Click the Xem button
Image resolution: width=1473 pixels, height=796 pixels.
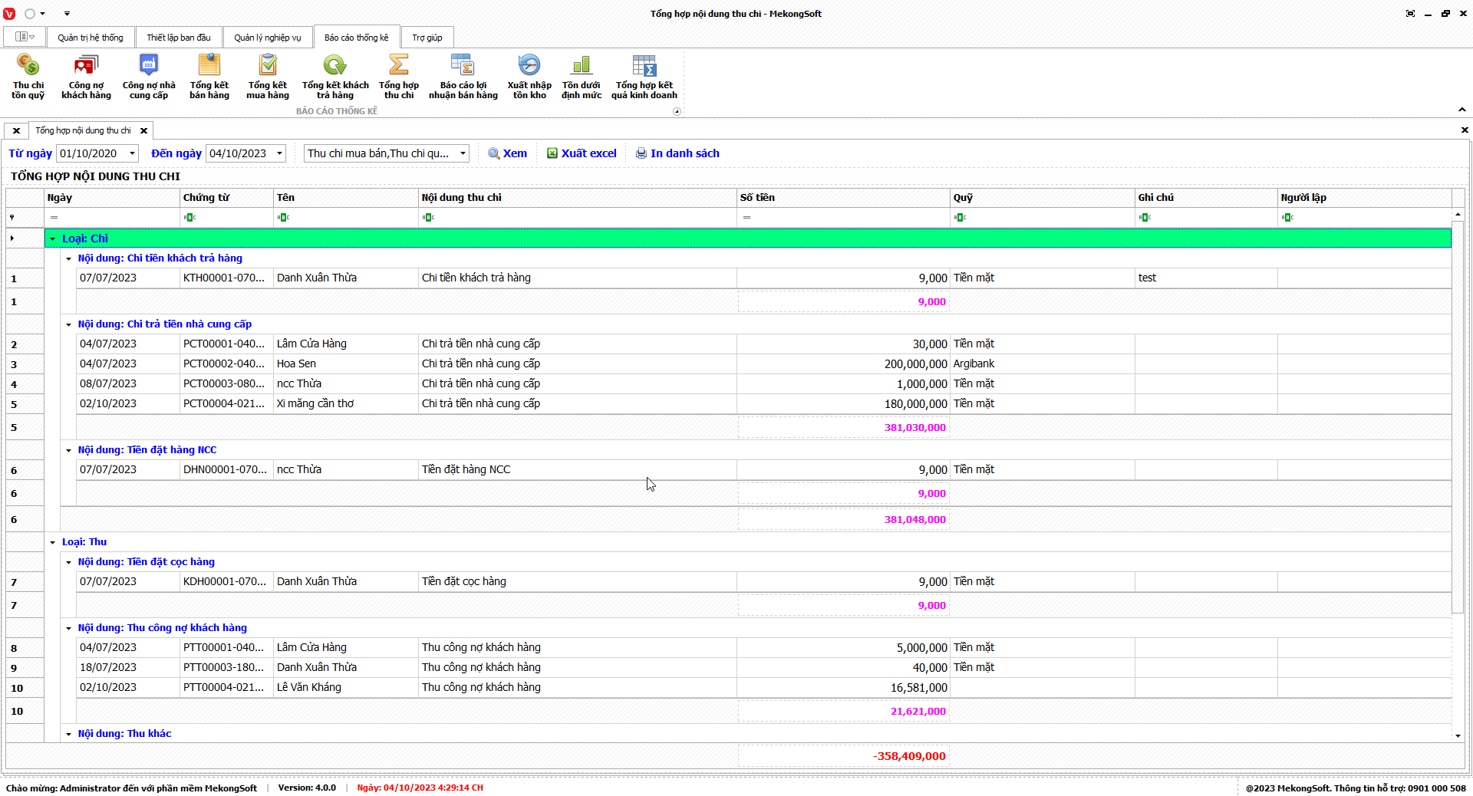click(x=508, y=153)
